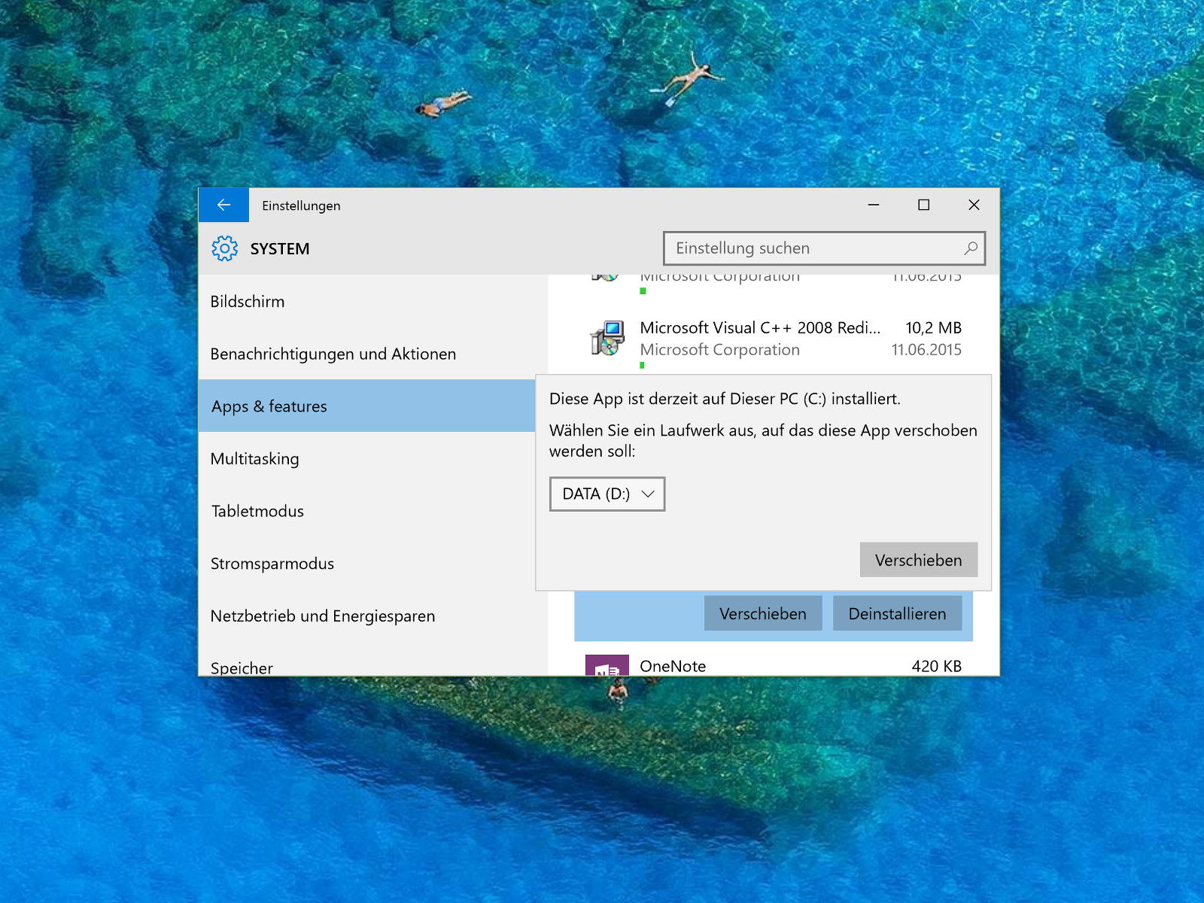Go back using the blue arrow button

pyautogui.click(x=223, y=205)
